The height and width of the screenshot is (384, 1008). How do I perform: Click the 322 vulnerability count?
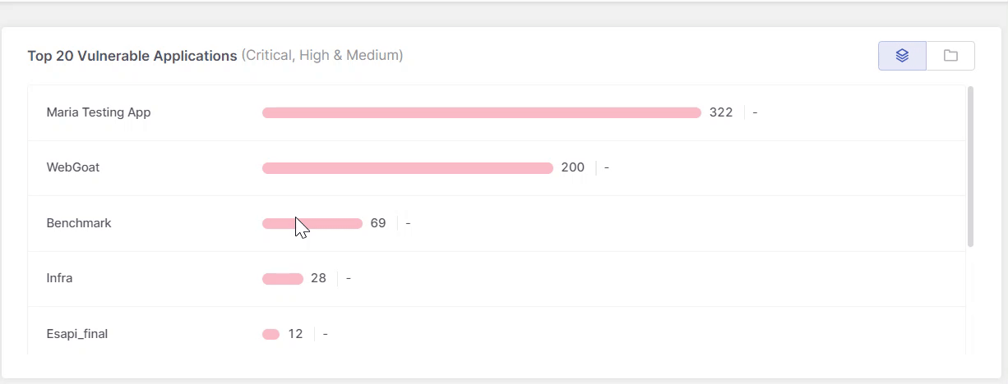(721, 112)
